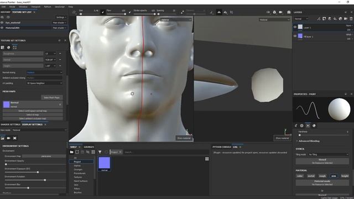Click the shelf filter funnel icon
Screen dimensions: 354x199
(x=100, y=152)
